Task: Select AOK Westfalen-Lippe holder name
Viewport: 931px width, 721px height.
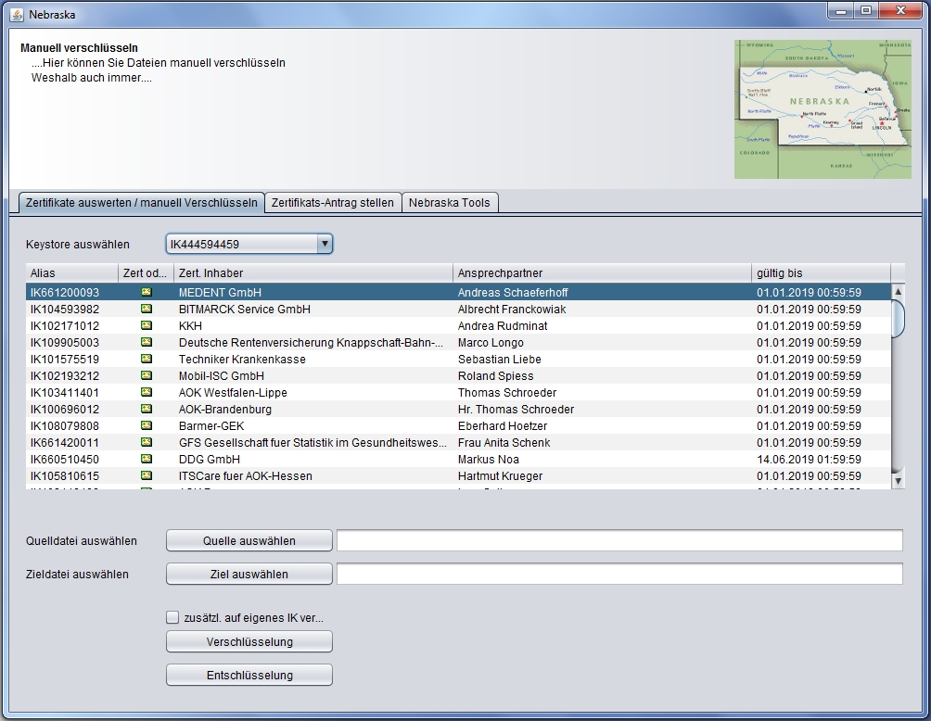Action: pos(233,392)
